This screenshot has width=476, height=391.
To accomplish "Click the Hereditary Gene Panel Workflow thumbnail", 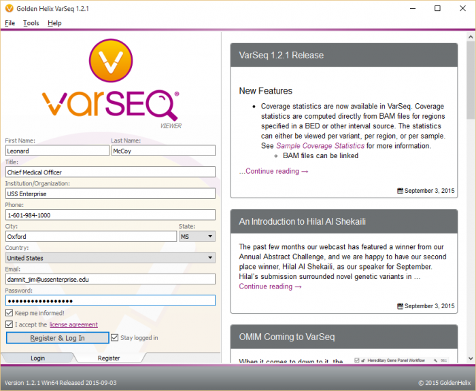I will [401, 360].
